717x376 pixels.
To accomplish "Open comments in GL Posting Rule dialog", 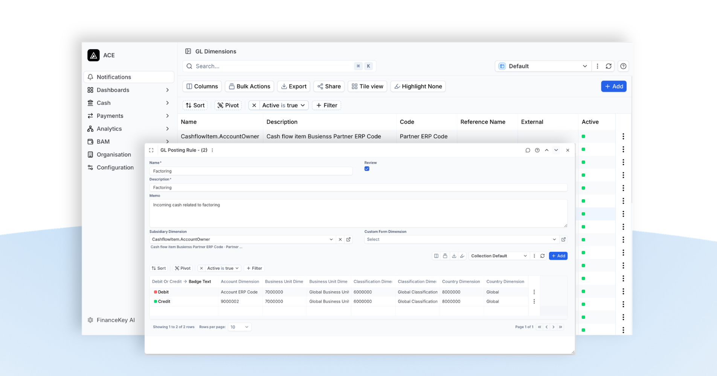I will pyautogui.click(x=528, y=150).
